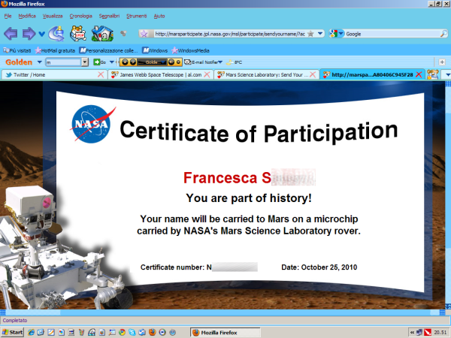451x338 pixels.
Task: Click the small activity throbber icon
Action: 123,34
